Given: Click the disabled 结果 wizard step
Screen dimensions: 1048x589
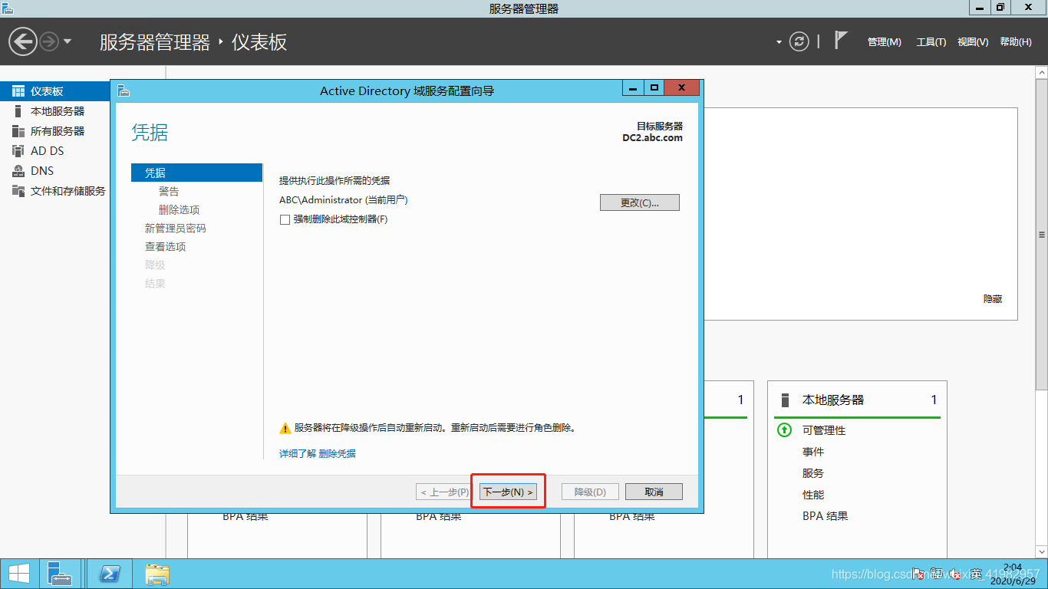Looking at the screenshot, I should coord(155,283).
